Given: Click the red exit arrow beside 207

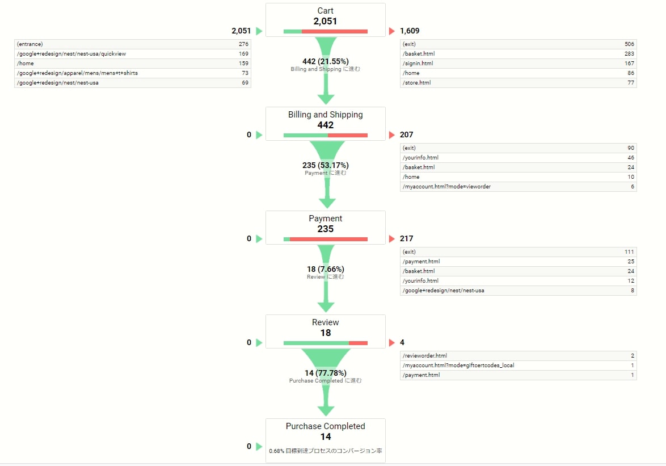Looking at the screenshot, I should 391,135.
